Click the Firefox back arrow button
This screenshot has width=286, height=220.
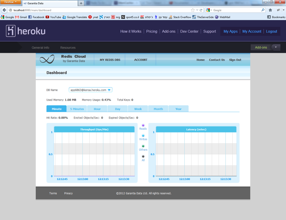point(4,10)
